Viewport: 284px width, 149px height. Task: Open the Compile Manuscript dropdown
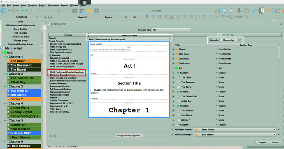click(x=228, y=40)
